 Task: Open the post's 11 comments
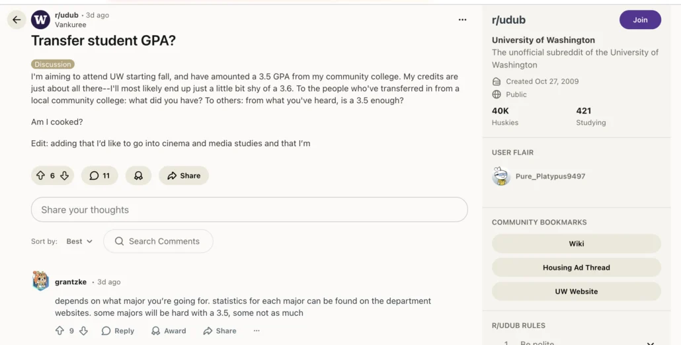(100, 176)
